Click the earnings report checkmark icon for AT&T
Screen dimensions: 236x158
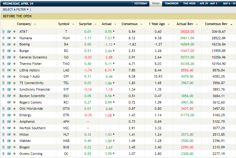point(9,32)
